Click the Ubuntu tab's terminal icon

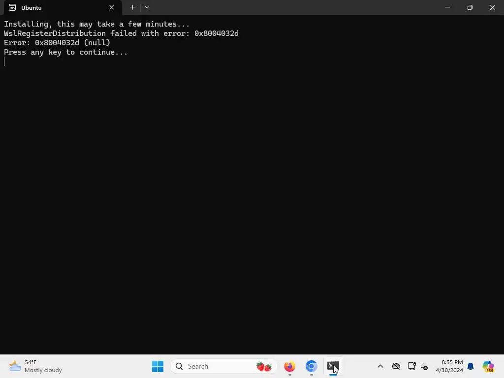[x=12, y=7]
